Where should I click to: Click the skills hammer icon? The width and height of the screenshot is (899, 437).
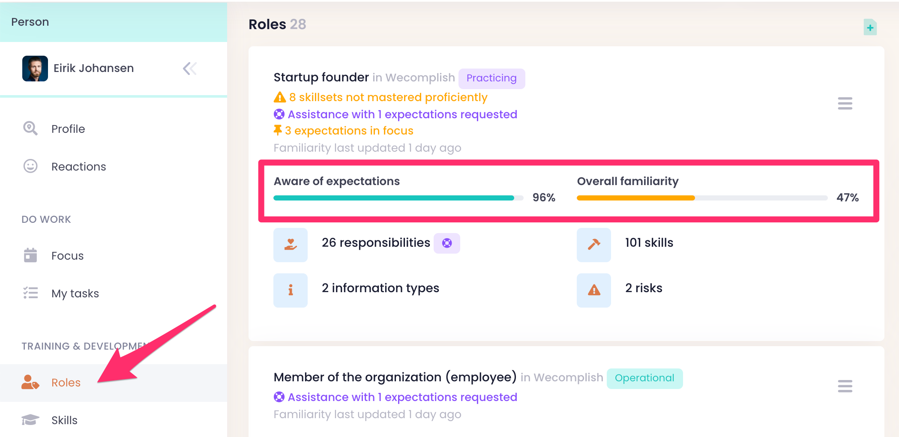[x=593, y=245]
